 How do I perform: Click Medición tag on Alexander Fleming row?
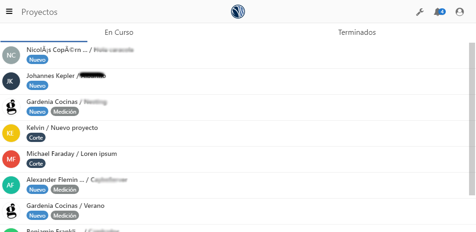pos(65,190)
